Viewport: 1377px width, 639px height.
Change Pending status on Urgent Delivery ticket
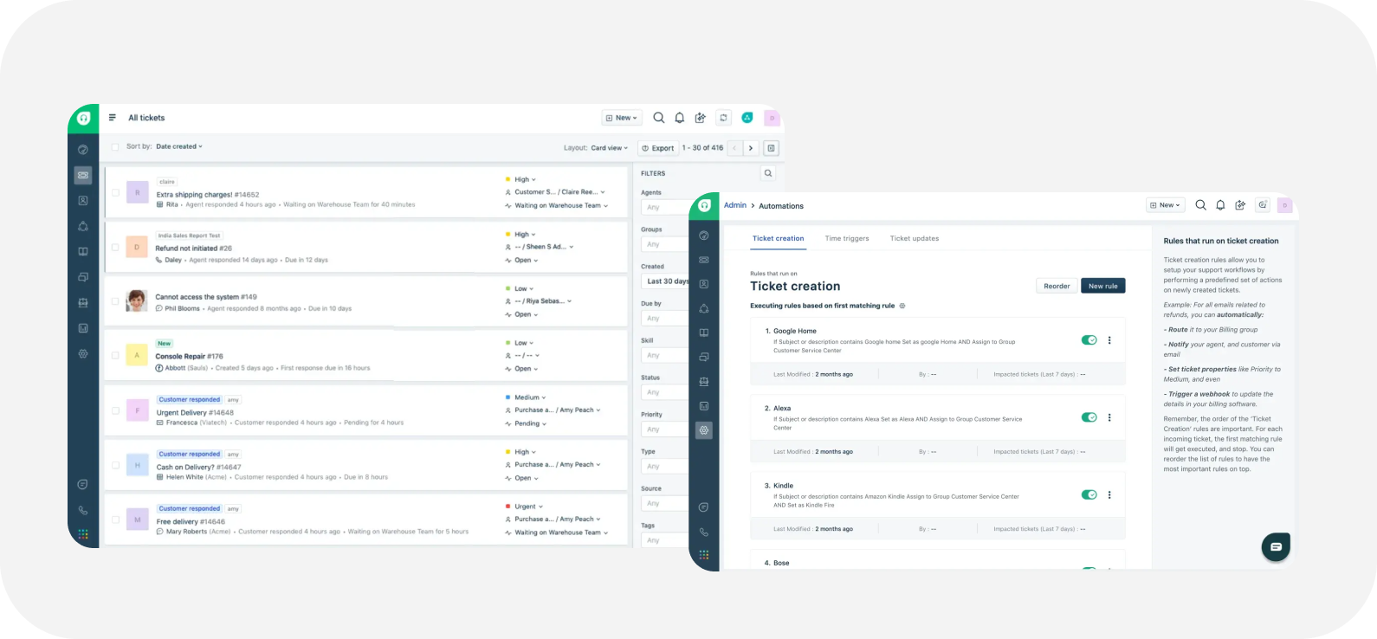[x=530, y=423]
